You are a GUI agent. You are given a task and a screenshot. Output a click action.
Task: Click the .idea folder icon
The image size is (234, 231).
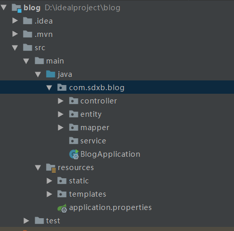[28, 20]
